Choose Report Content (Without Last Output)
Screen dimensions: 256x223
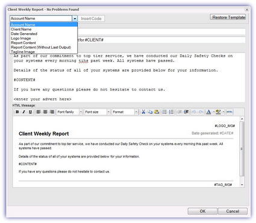point(43,47)
